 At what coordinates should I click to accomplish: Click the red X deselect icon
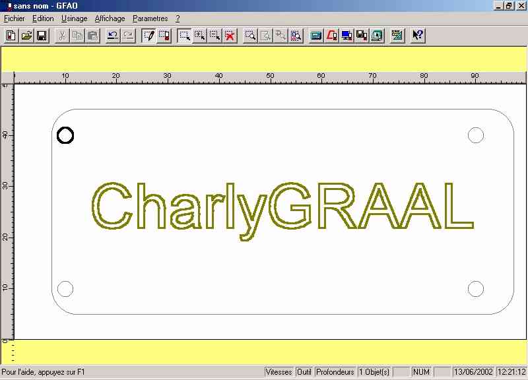[x=230, y=36]
